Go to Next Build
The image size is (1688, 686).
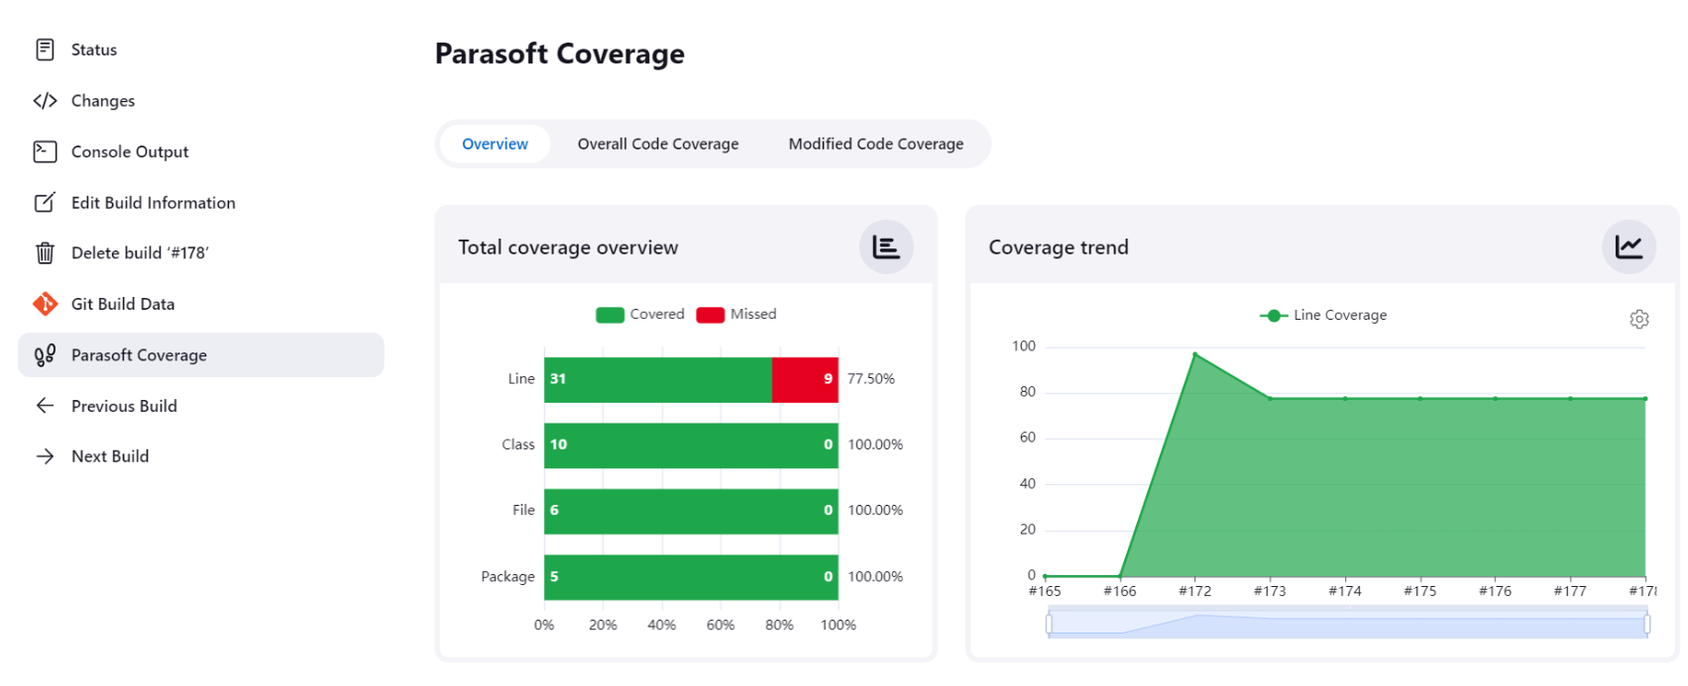[110, 456]
